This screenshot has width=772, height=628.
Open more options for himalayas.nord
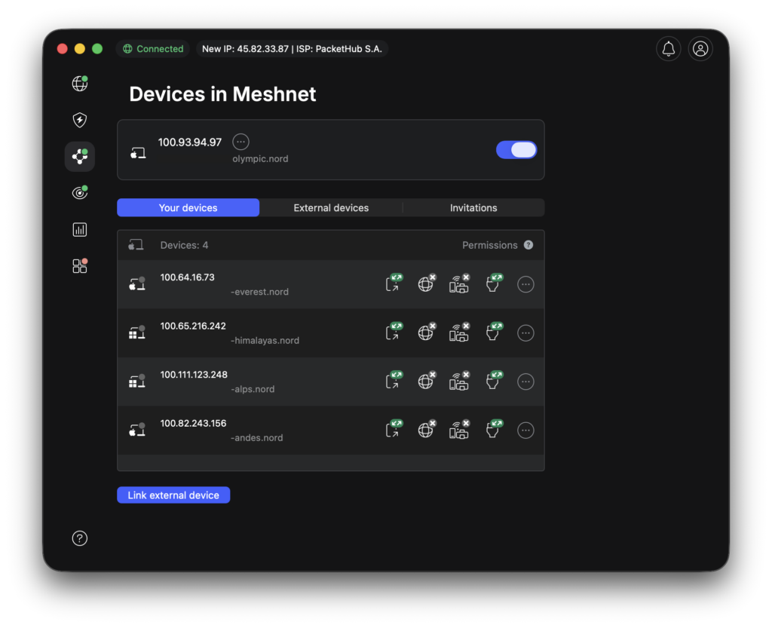click(x=525, y=333)
